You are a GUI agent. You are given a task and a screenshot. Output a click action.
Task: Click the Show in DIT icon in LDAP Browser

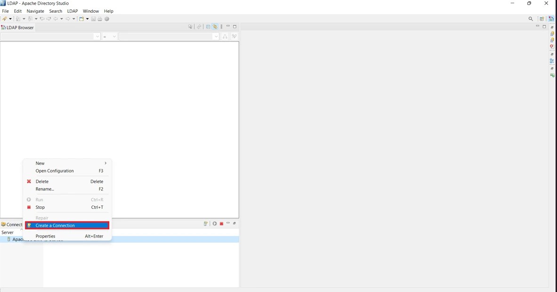190,27
